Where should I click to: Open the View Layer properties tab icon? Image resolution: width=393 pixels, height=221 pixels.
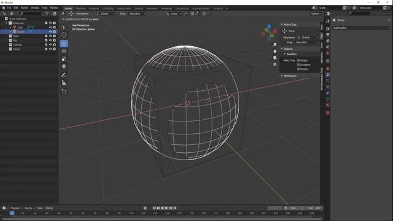(327, 41)
